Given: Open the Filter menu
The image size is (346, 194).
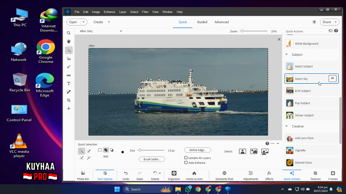Looking at the screenshot, I should (145, 12).
